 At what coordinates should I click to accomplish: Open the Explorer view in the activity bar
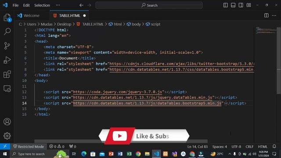click(x=7, y=18)
